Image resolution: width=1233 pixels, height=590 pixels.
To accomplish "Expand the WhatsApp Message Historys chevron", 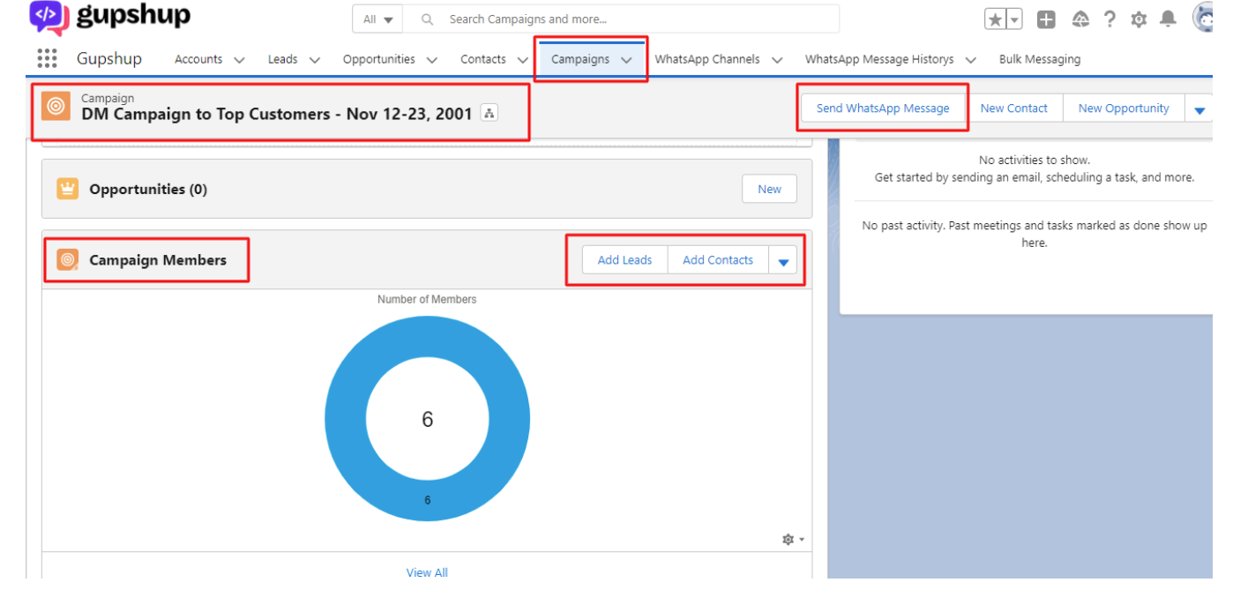I will tap(970, 60).
